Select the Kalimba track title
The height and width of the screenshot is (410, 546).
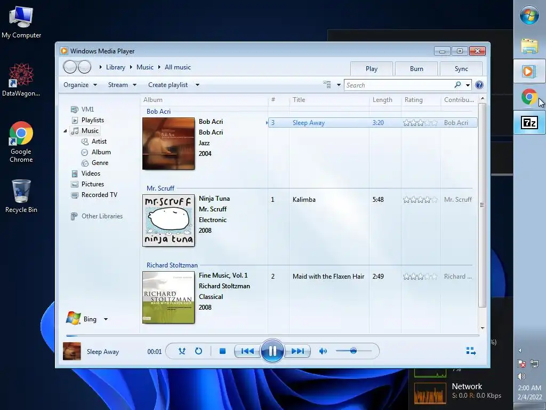tap(304, 200)
